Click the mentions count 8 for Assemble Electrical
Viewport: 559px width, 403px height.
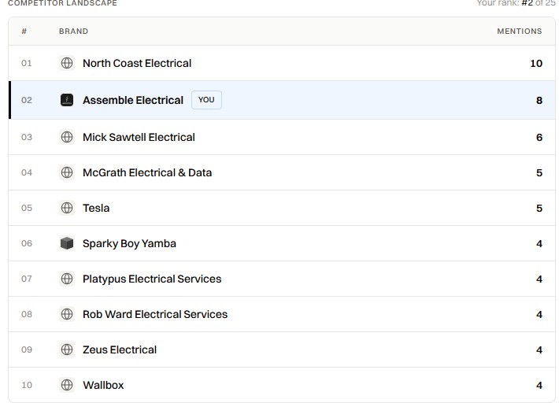coord(539,101)
